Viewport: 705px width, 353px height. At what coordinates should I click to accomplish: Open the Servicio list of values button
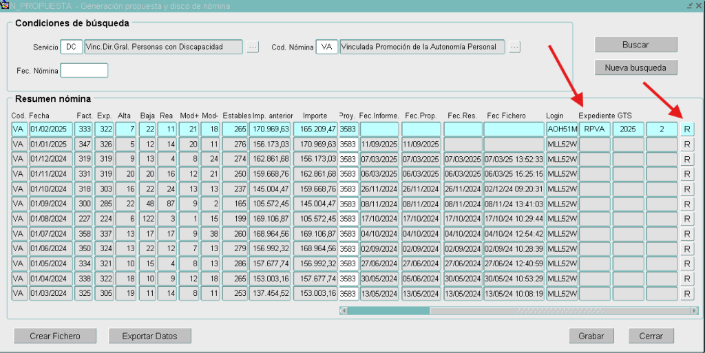[253, 47]
